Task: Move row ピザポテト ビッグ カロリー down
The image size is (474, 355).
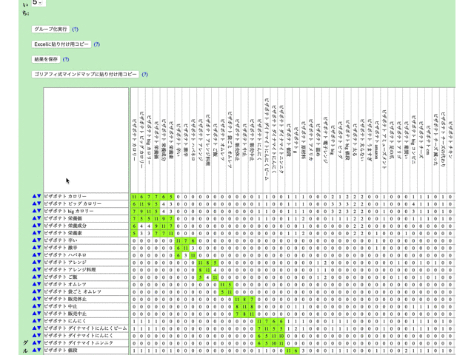Action: click(x=39, y=204)
